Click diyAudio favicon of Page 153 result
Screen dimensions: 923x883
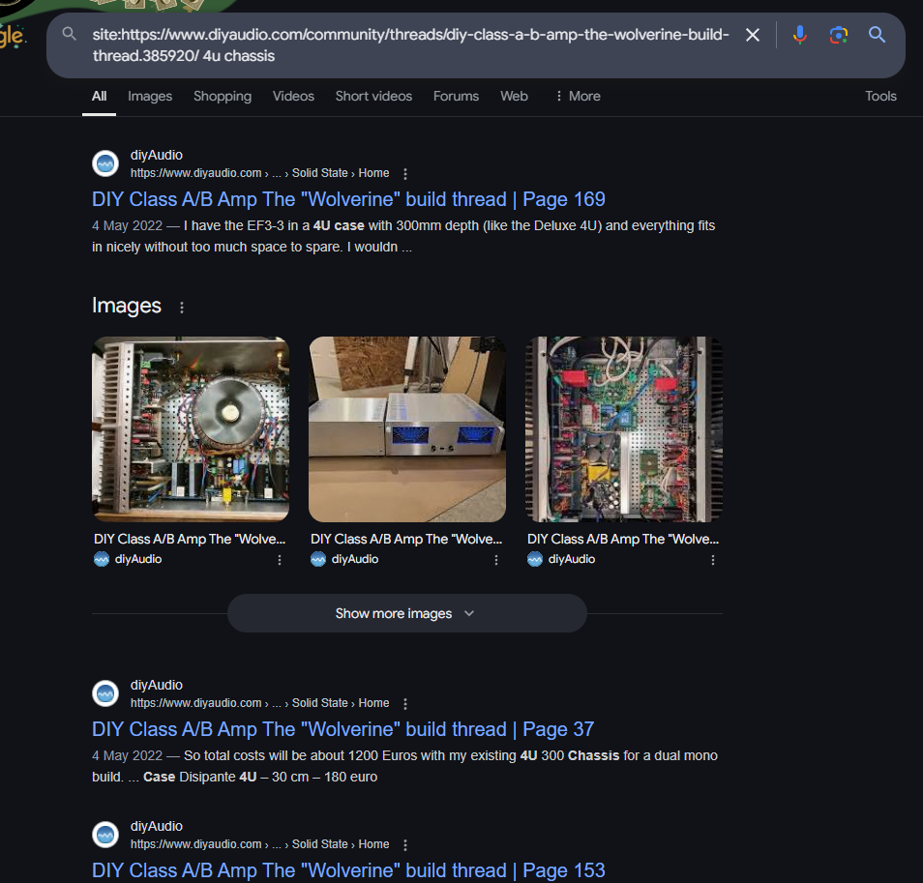click(x=106, y=835)
